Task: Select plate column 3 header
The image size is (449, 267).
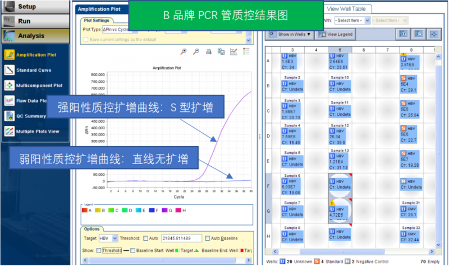Action: (292, 50)
